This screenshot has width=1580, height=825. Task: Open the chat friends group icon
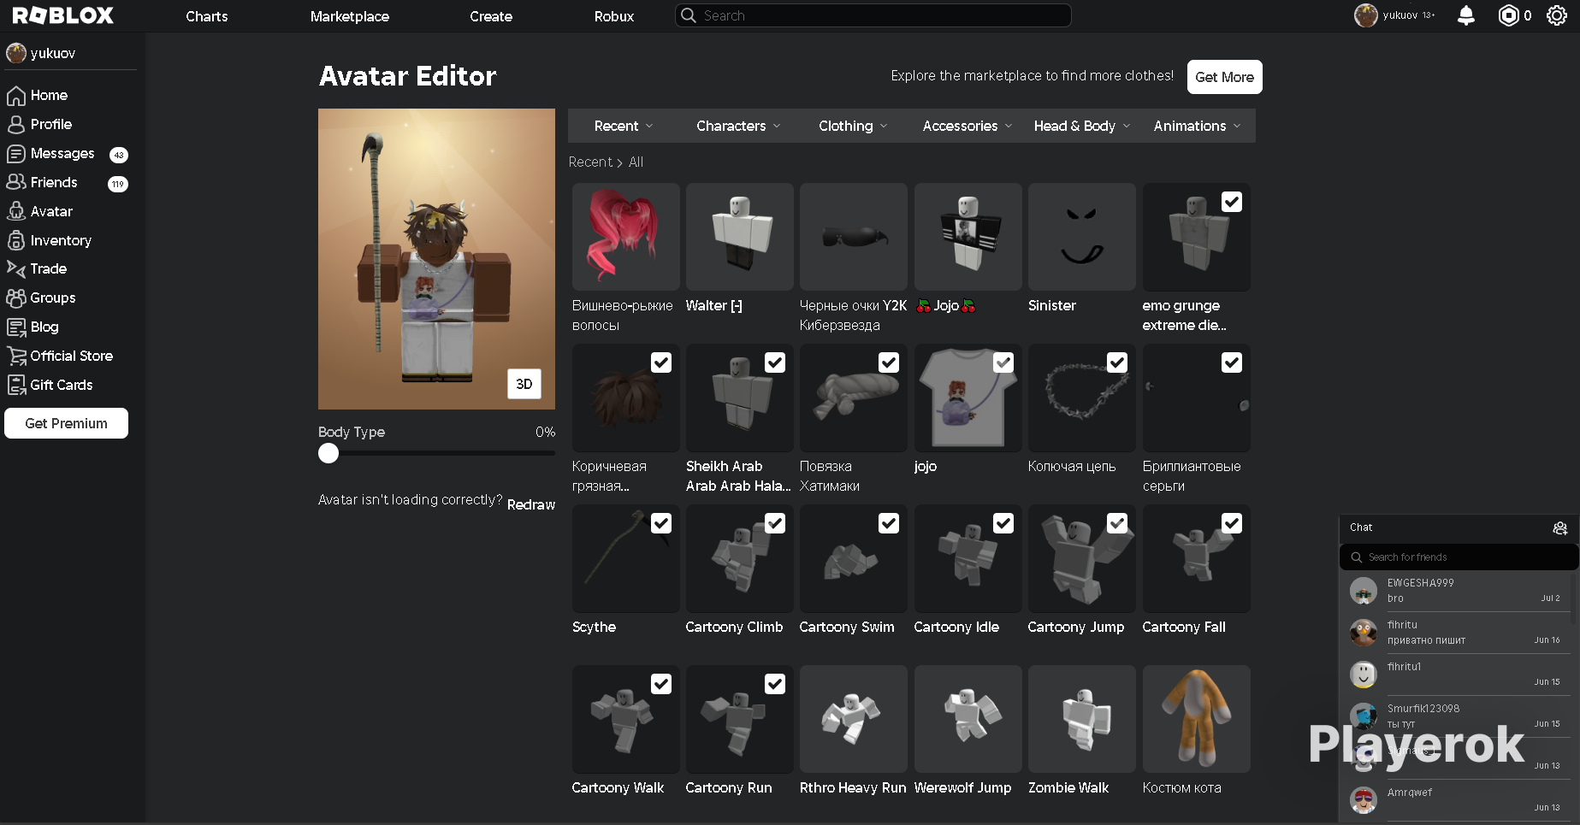1559,528
